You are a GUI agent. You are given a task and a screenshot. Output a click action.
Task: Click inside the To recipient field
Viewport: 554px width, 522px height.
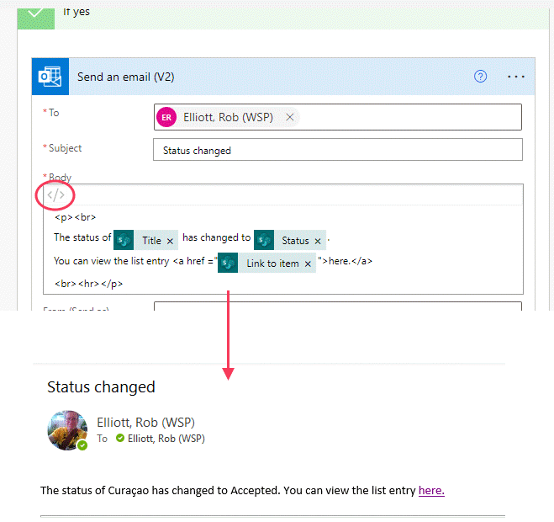click(x=338, y=117)
